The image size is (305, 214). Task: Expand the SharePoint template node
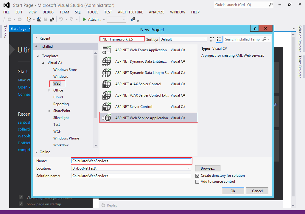49,111
